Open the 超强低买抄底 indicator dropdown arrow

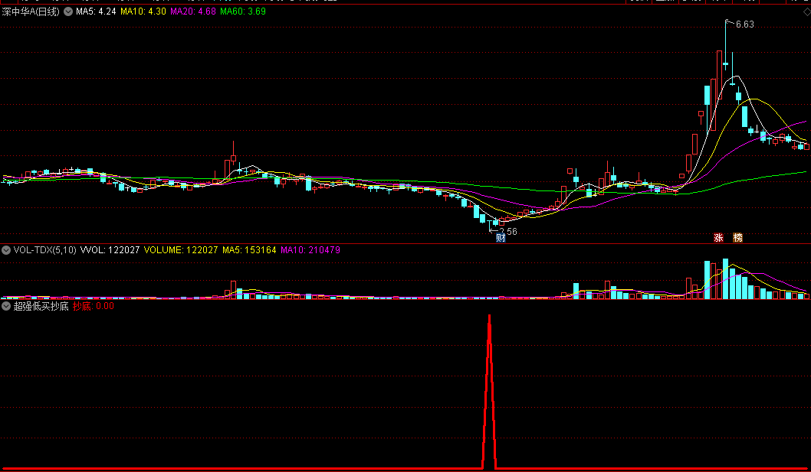point(6,306)
